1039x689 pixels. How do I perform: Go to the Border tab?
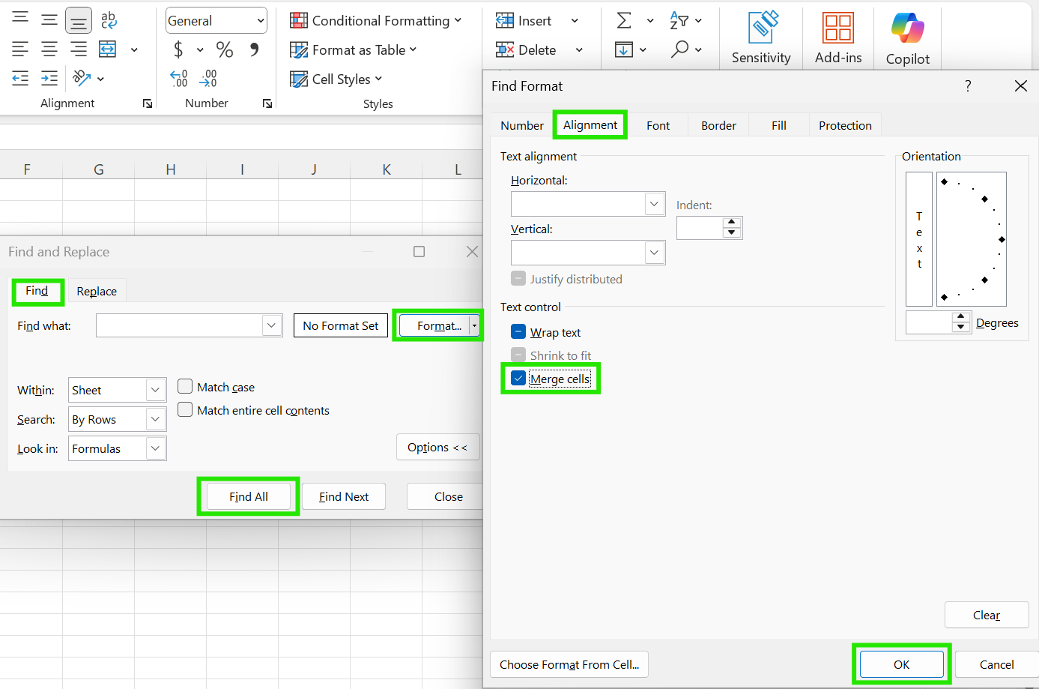click(719, 125)
